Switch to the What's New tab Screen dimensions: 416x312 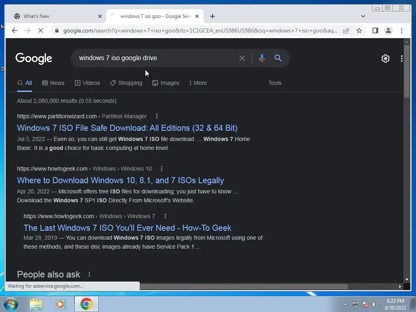pos(57,16)
